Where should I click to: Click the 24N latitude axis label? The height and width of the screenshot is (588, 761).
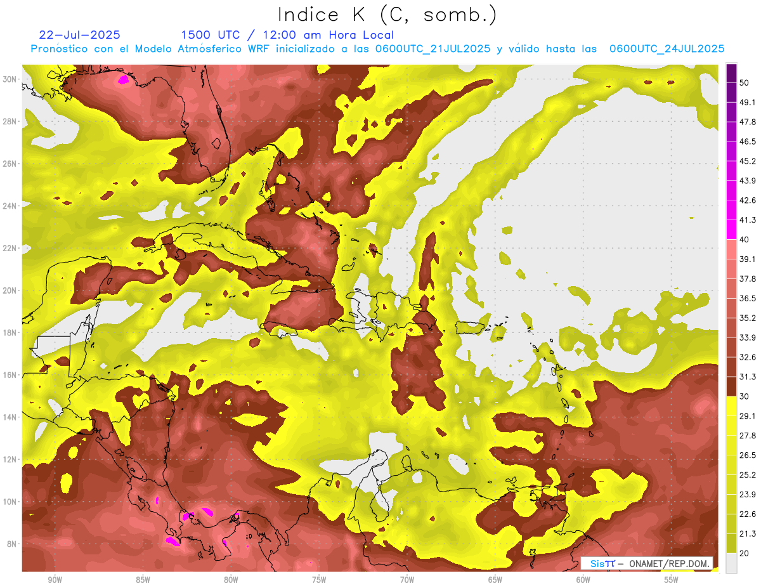(10, 206)
